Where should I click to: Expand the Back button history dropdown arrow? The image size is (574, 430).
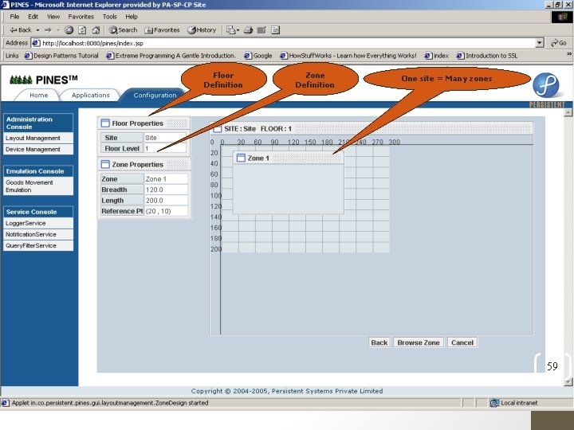pyautogui.click(x=37, y=30)
